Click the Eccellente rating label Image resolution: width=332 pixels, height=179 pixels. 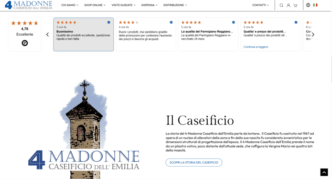point(25,34)
